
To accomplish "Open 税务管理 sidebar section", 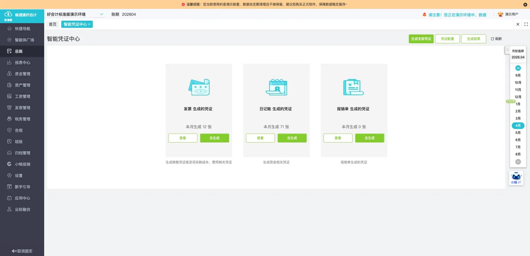I will (x=22, y=119).
